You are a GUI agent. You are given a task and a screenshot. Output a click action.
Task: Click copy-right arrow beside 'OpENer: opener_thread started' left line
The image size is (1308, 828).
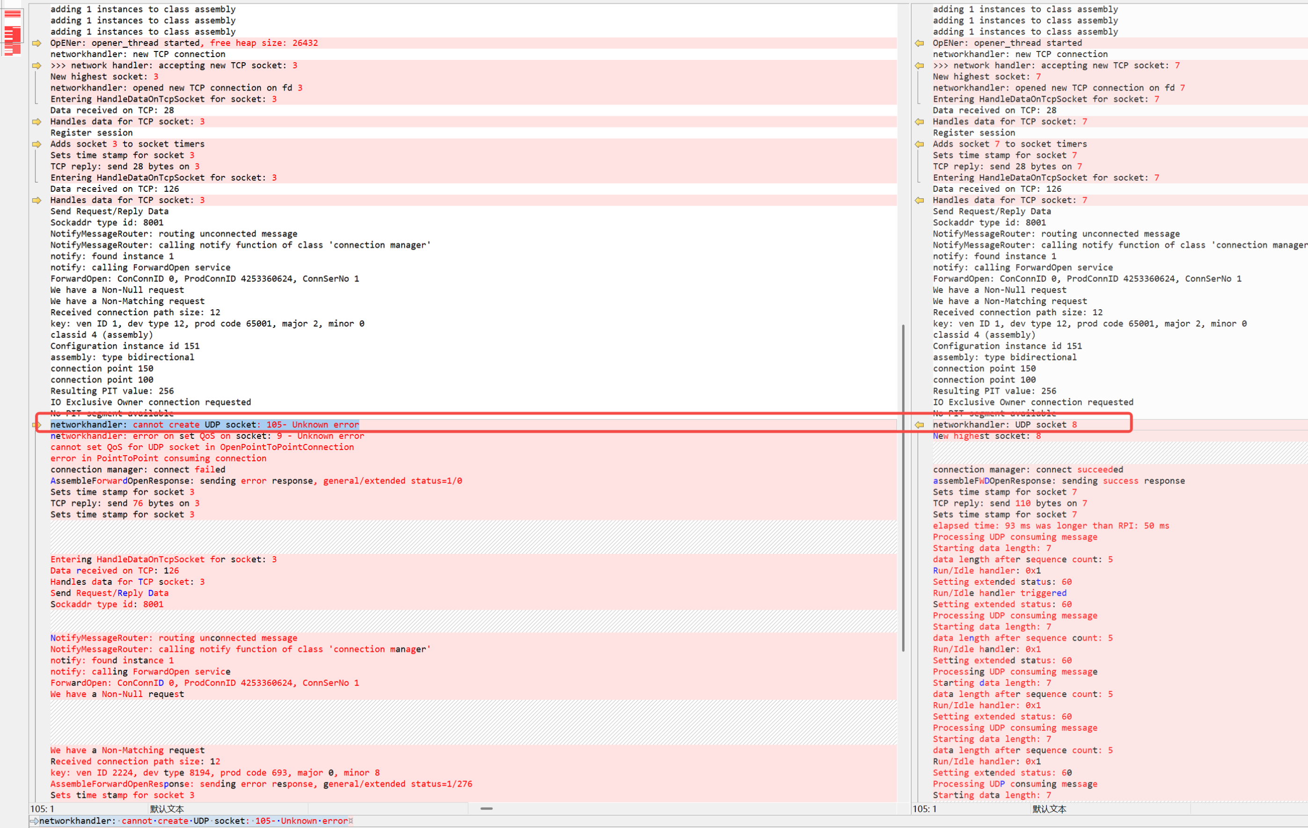(x=37, y=43)
